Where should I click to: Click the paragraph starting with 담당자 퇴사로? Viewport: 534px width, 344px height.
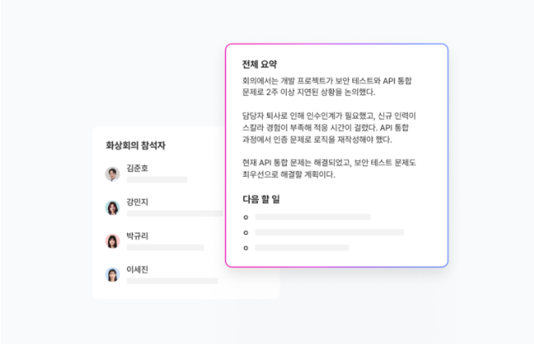329,128
